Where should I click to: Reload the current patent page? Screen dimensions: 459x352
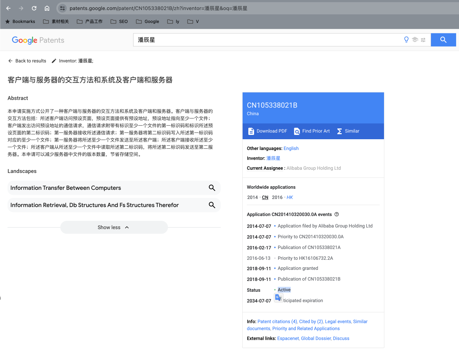(34, 8)
